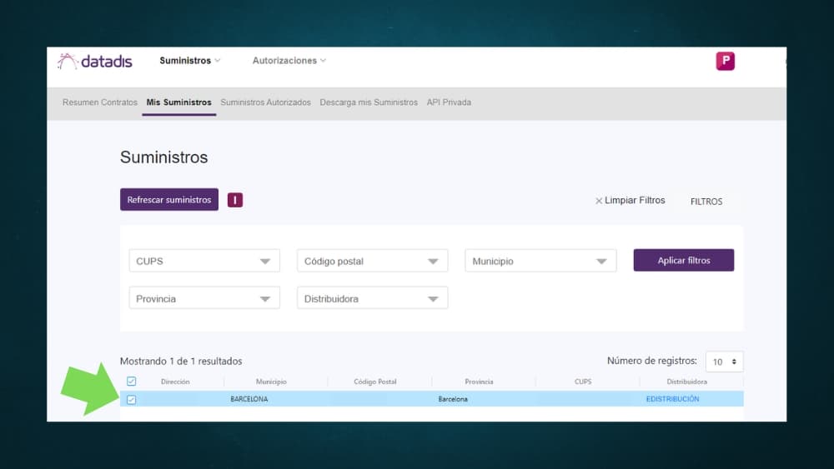
Task: Open the Autorizaciones top menu
Action: 289,61
